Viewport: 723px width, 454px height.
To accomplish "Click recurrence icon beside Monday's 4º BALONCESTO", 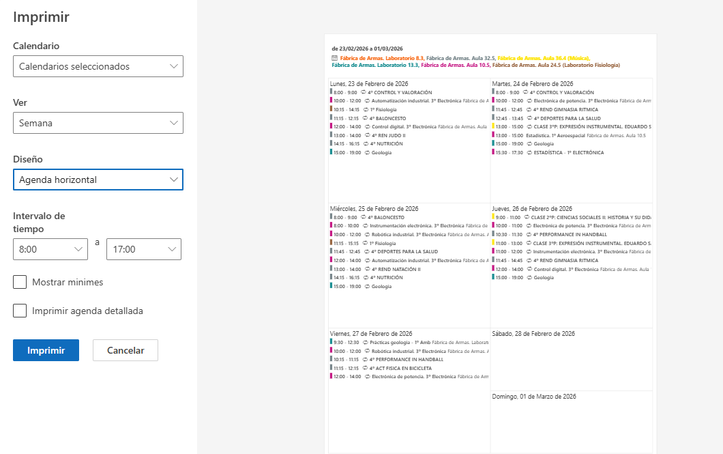I will tap(365, 118).
